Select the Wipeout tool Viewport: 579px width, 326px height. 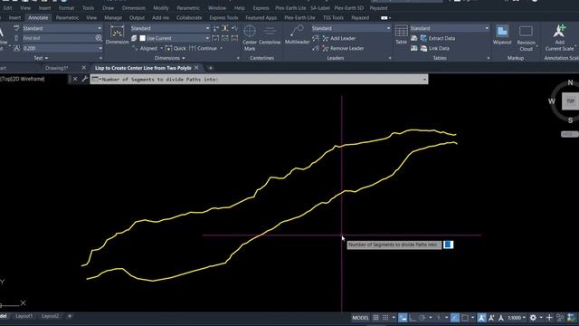(502, 34)
